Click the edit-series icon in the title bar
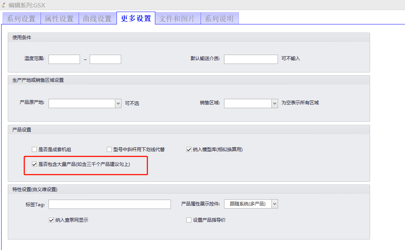 tap(3, 5)
